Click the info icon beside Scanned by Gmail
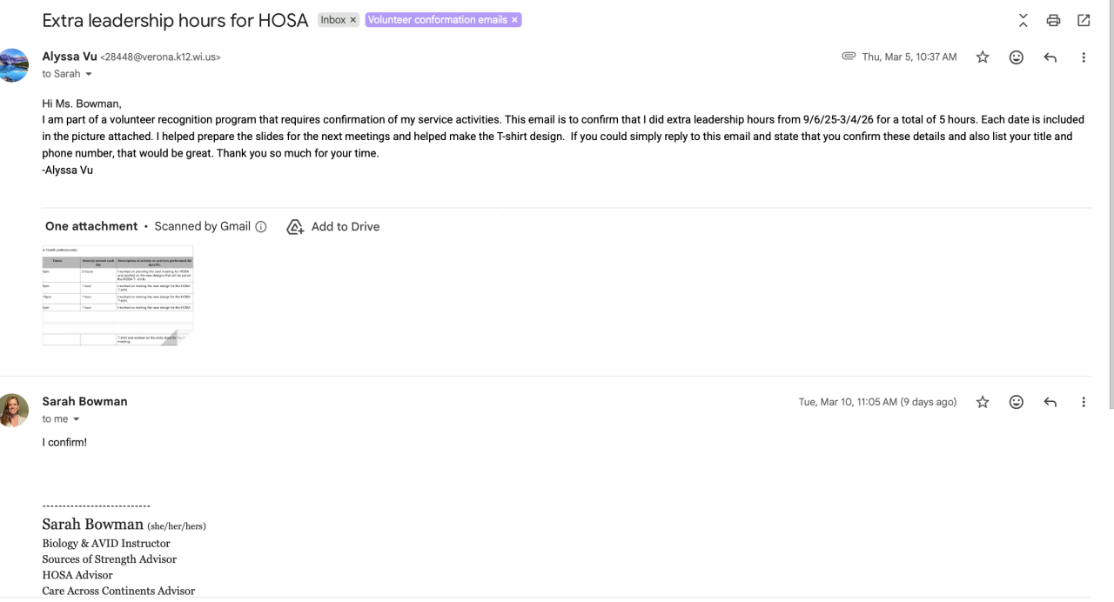The width and height of the screenshot is (1114, 602). (260, 226)
